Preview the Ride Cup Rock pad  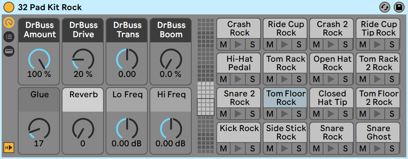coord(285,44)
